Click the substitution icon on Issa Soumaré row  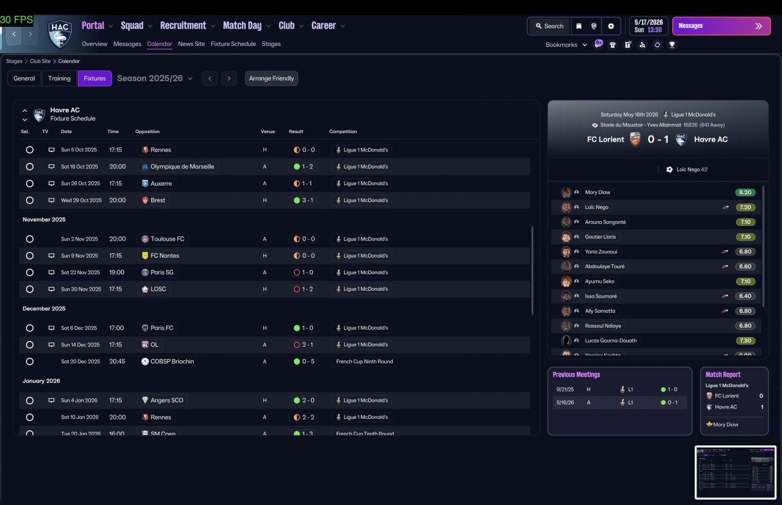[725, 296]
